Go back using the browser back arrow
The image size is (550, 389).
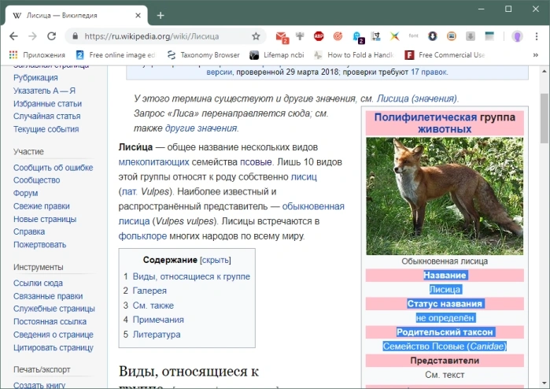coord(13,36)
